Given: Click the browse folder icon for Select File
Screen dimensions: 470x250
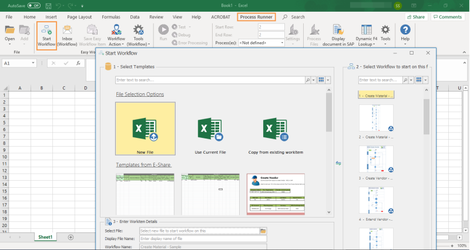Looking at the screenshot, I should point(263,231).
